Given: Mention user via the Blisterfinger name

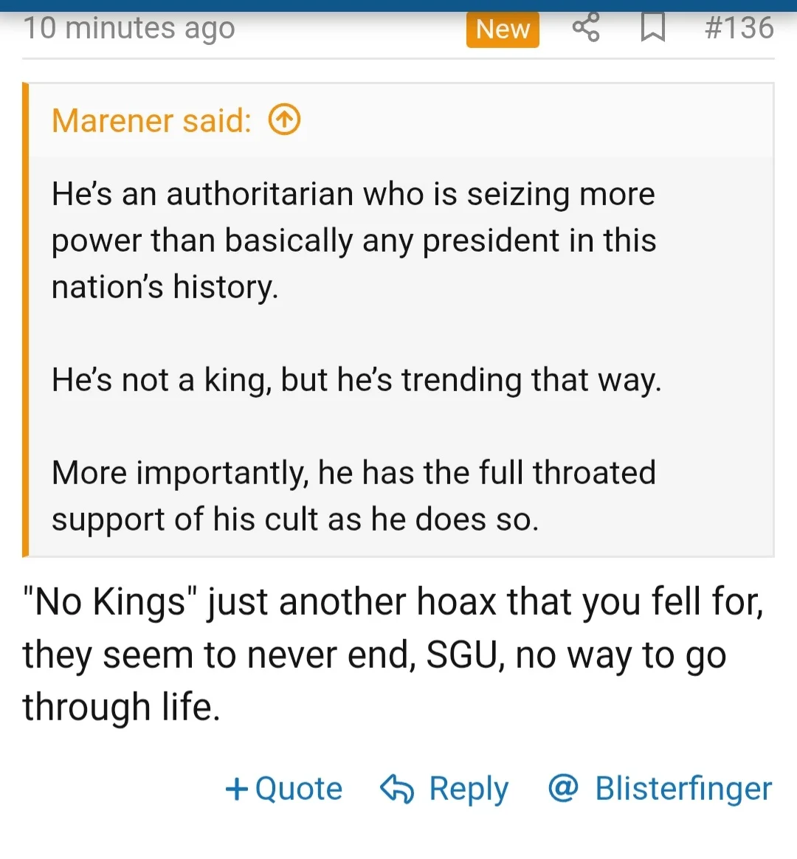Looking at the screenshot, I should 683,788.
